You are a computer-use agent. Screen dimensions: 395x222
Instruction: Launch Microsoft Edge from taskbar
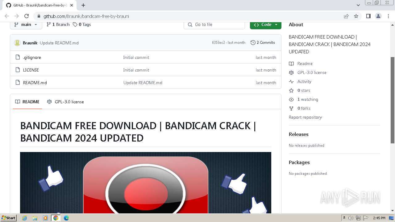point(66,218)
